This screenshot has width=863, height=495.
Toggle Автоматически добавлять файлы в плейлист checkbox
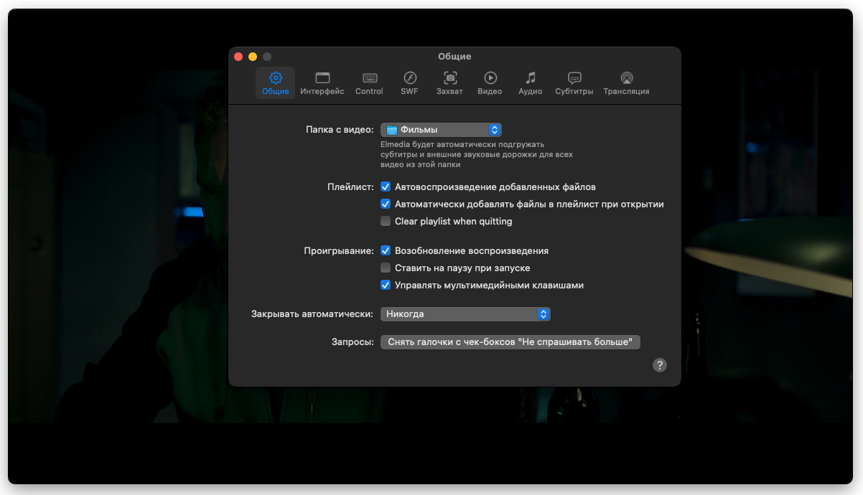386,204
